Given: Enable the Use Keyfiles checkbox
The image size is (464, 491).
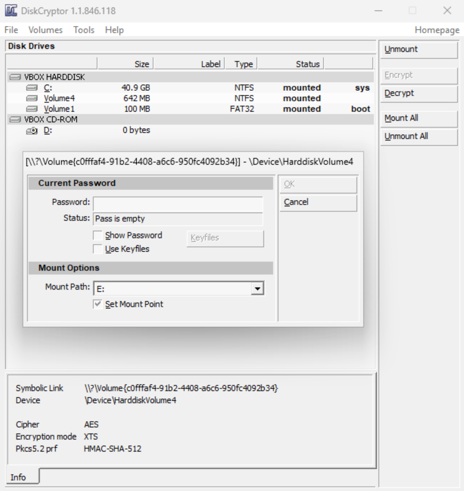Looking at the screenshot, I should pos(97,249).
